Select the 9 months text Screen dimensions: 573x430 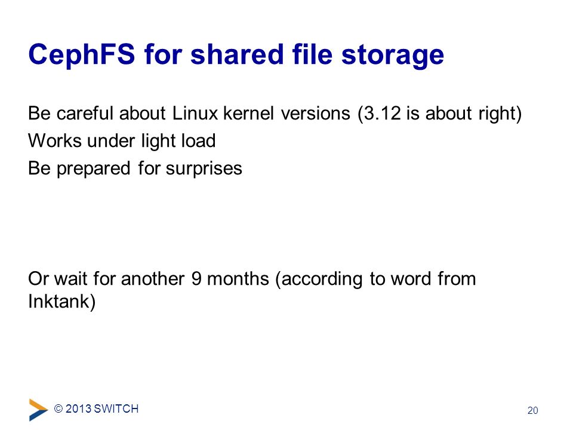point(230,279)
